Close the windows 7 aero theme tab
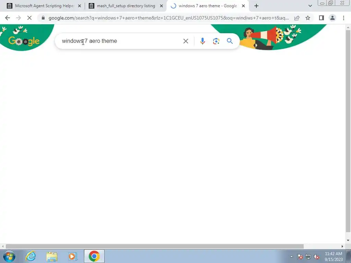The width and height of the screenshot is (351, 263). [243, 6]
